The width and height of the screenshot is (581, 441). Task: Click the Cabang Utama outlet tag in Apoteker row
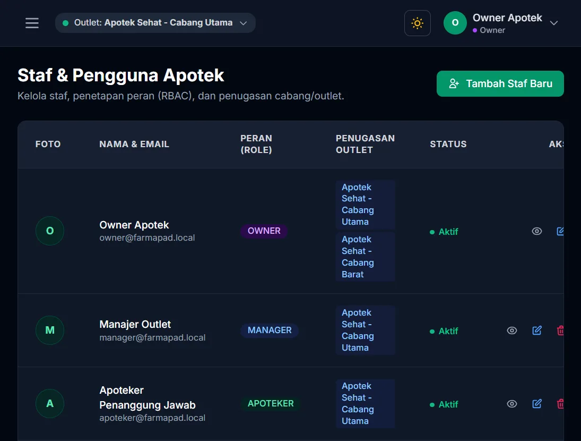tap(365, 403)
